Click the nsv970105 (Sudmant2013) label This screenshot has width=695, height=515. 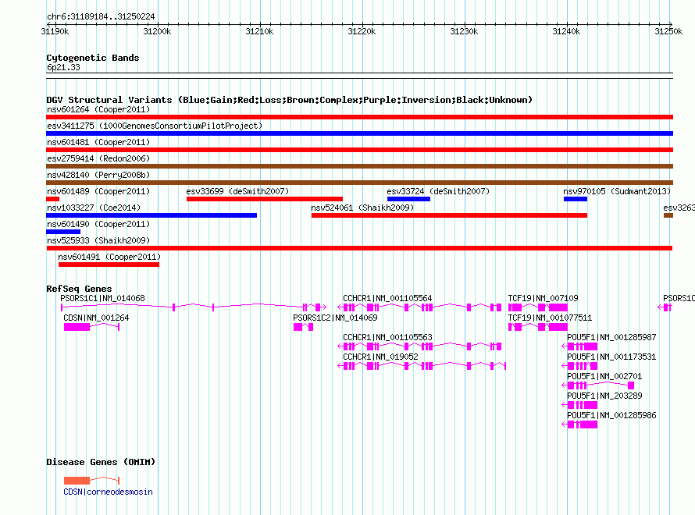point(617,191)
